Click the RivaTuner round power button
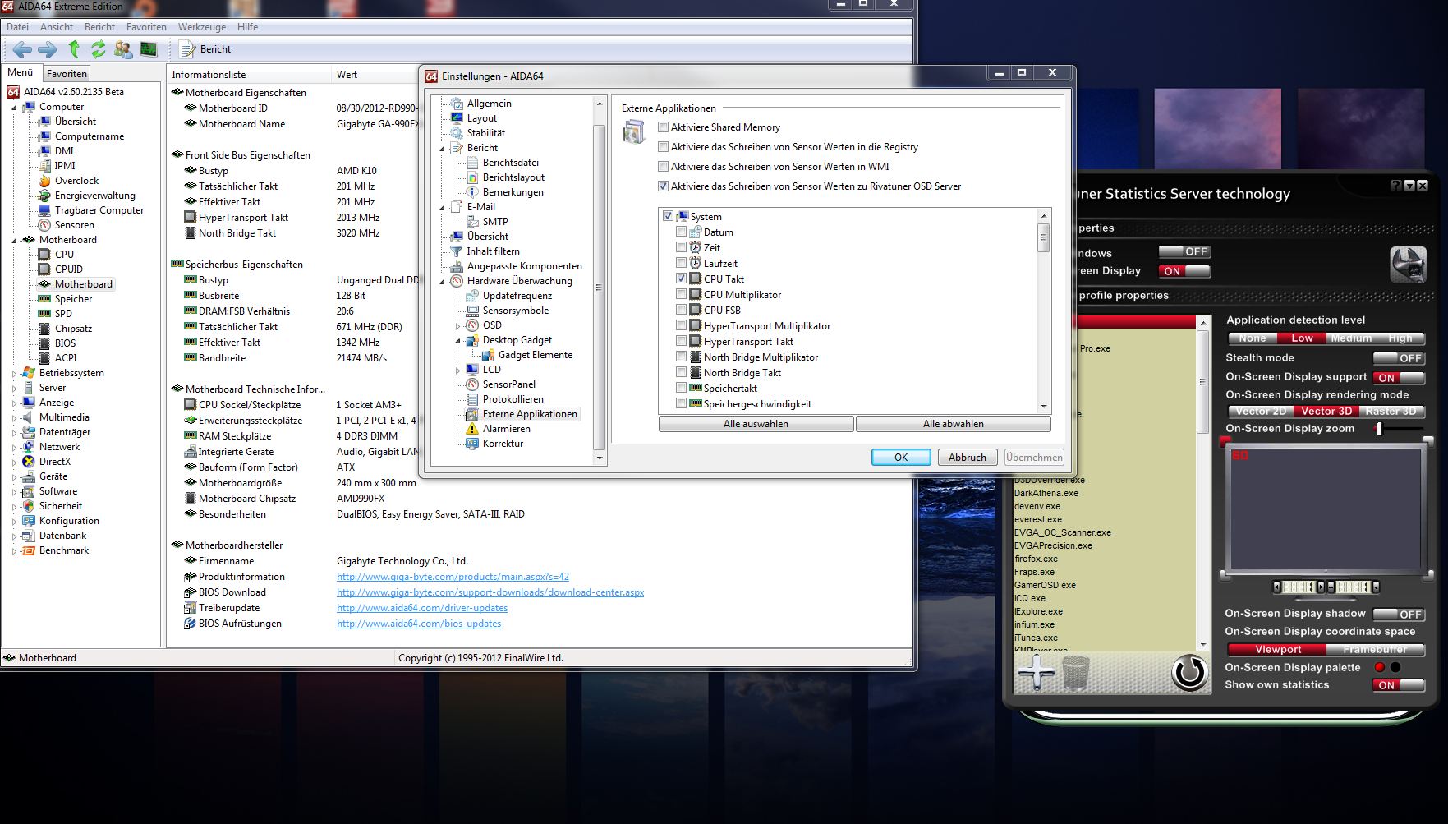Screen dimensions: 1448x824 click(x=1189, y=673)
